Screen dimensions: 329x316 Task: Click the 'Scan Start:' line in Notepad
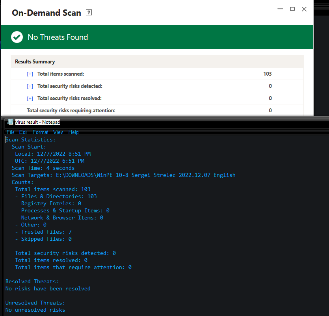click(29, 147)
